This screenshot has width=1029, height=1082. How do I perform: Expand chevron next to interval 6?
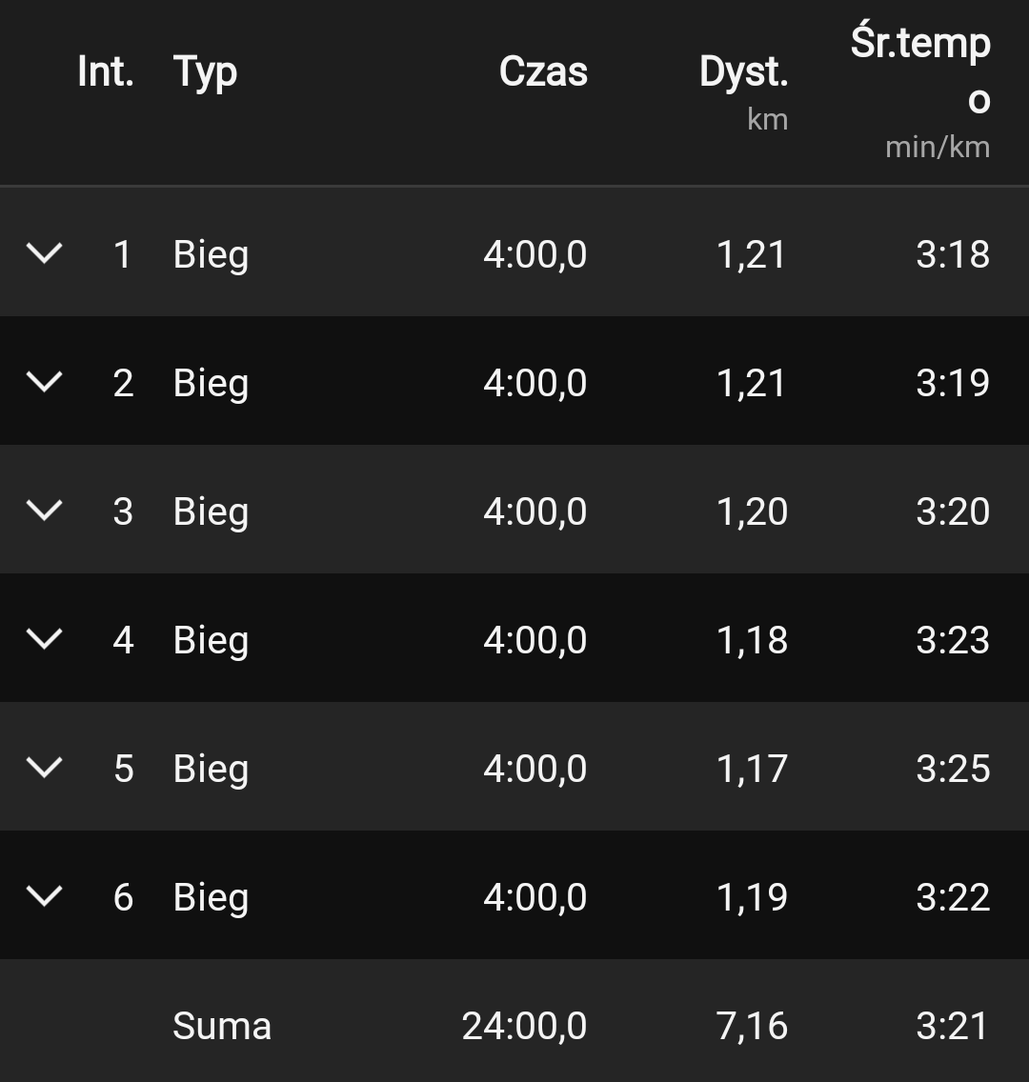pos(44,896)
